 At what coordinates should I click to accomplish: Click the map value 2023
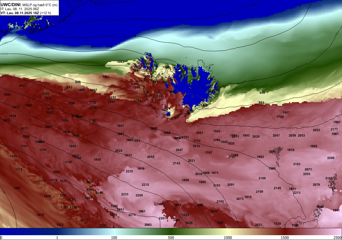click(x=119, y=151)
